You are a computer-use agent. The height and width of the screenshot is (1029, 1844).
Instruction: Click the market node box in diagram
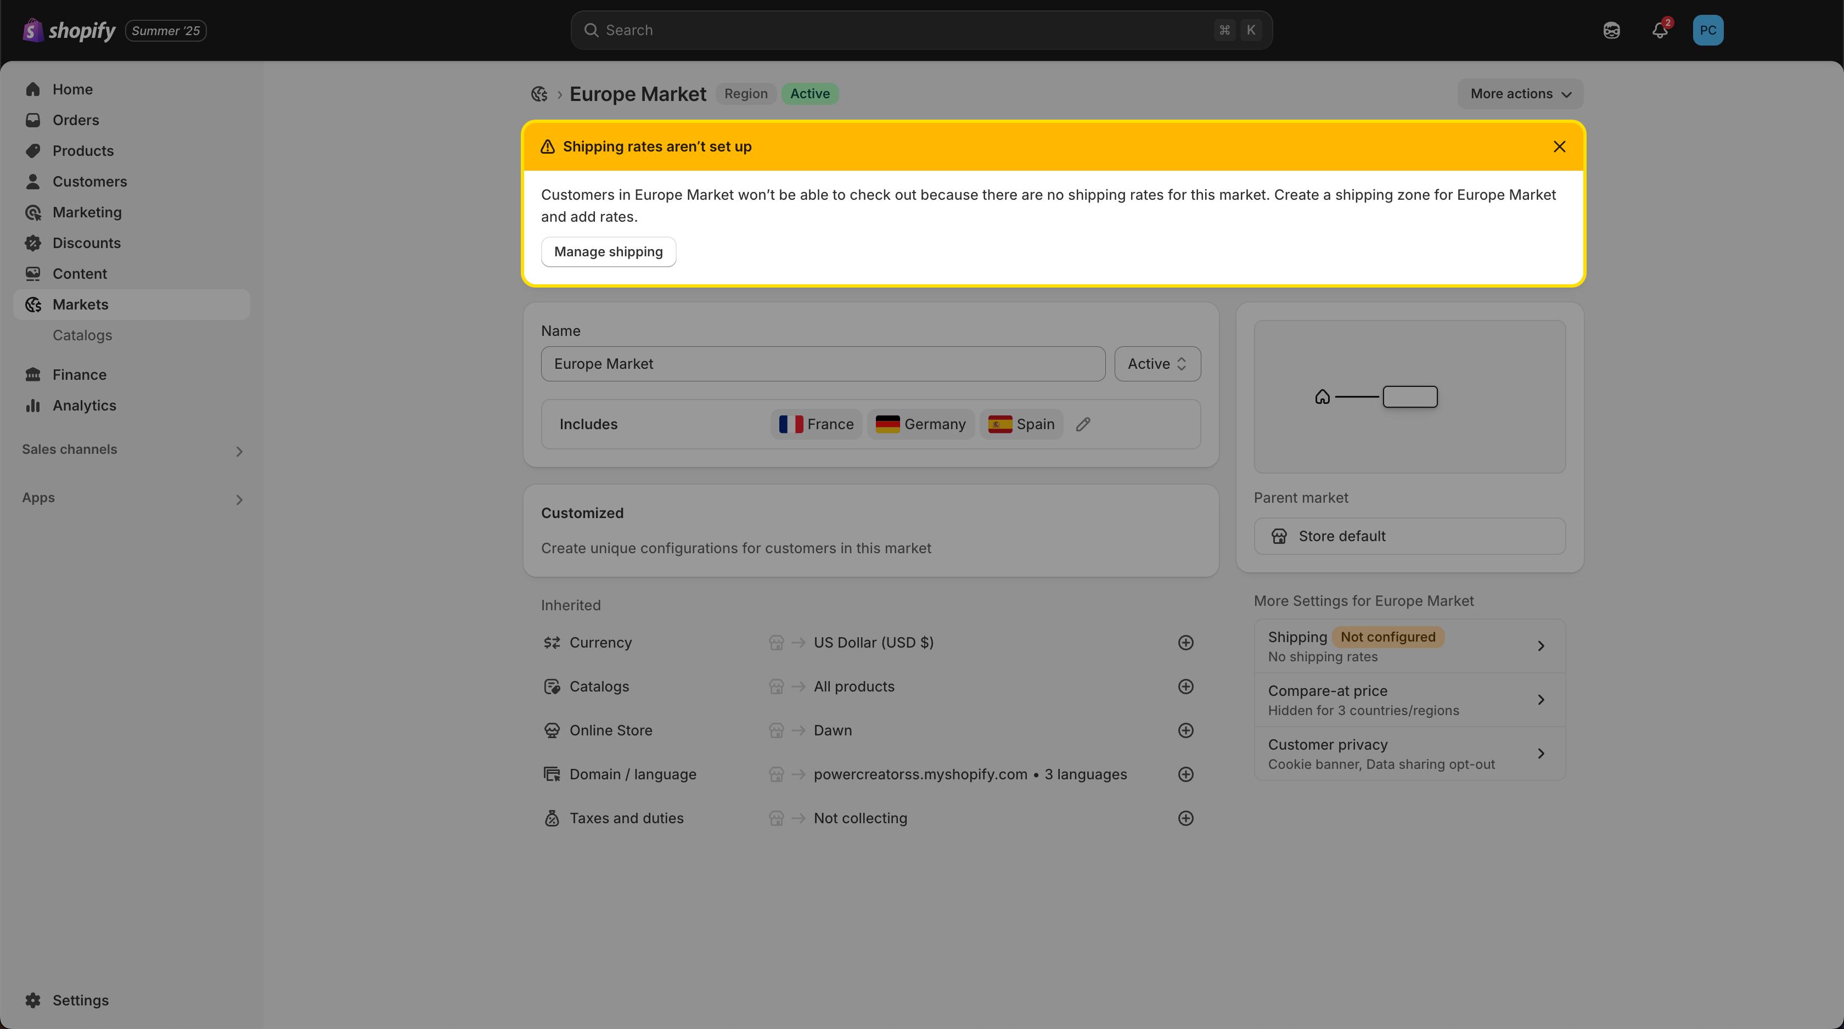point(1409,396)
